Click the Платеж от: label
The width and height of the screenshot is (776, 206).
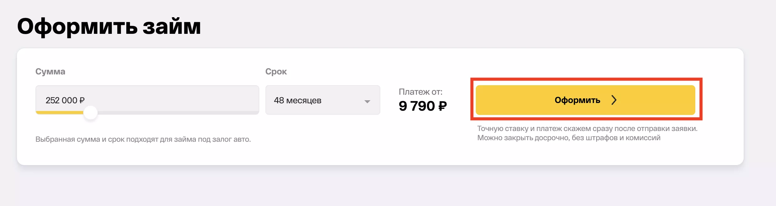(420, 92)
